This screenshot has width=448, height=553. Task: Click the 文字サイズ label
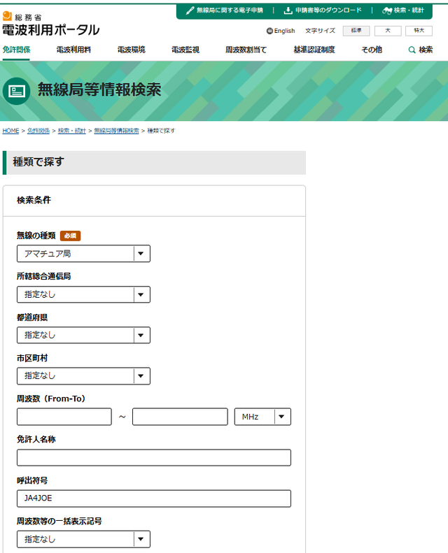(x=320, y=31)
